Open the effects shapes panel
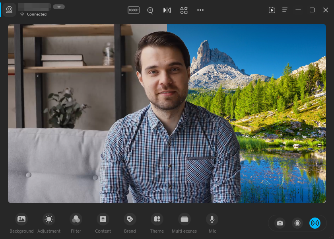 pos(184,10)
